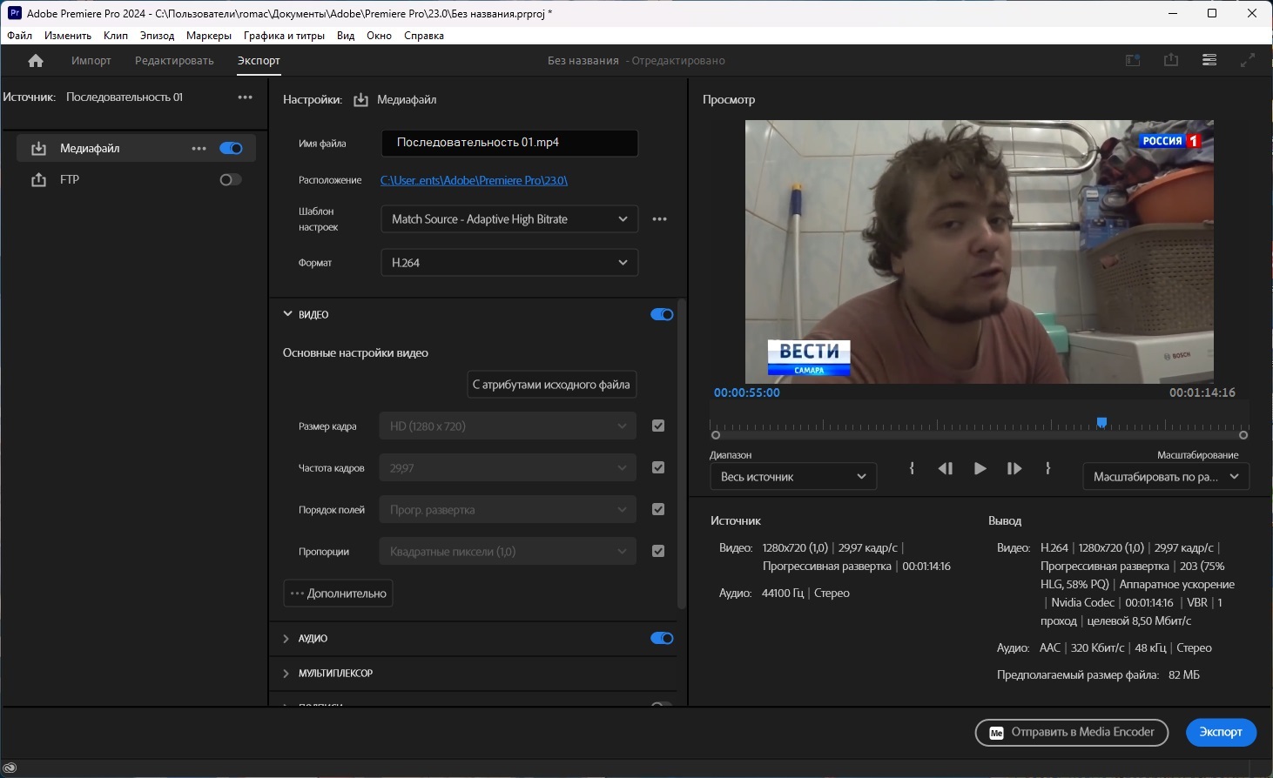This screenshot has height=778, width=1273.
Task: Uncheck the Размер кадра match-source checkbox
Action: click(x=658, y=426)
